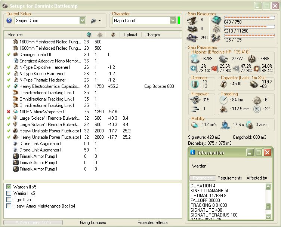Open the Affected by tab

256,178
